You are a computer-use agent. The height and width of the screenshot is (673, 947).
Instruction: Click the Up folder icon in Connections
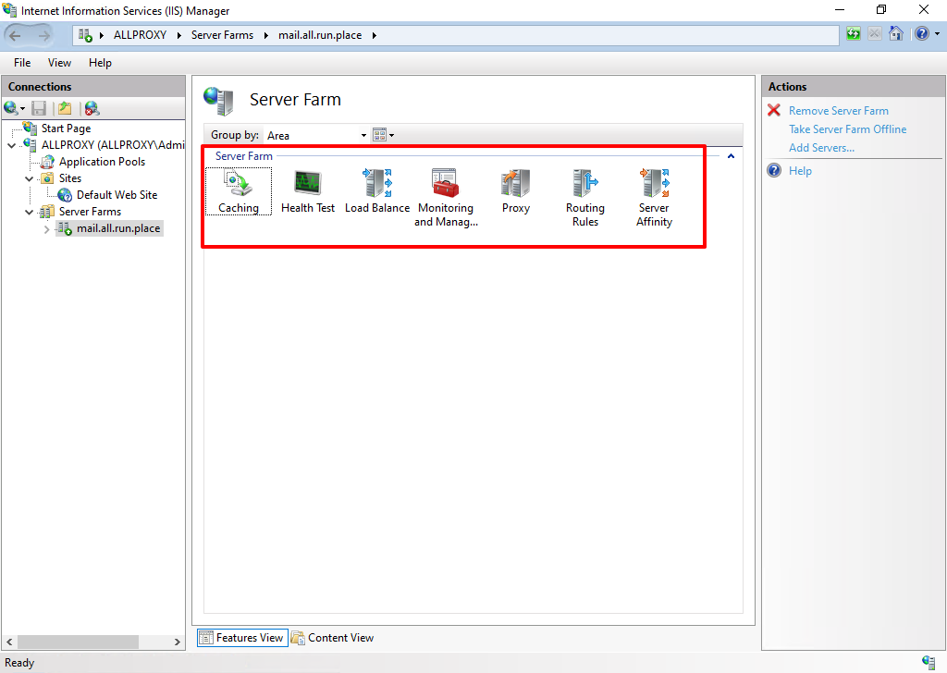65,109
